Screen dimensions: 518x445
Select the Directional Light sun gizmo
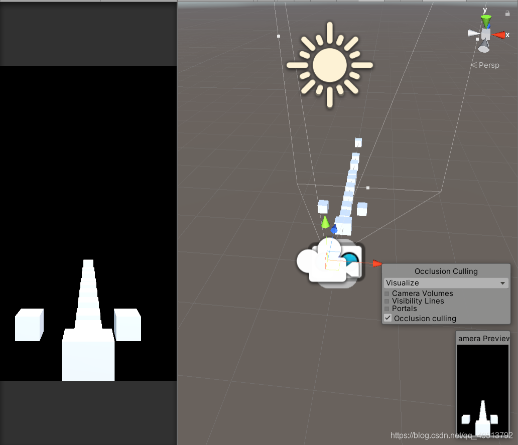point(330,65)
